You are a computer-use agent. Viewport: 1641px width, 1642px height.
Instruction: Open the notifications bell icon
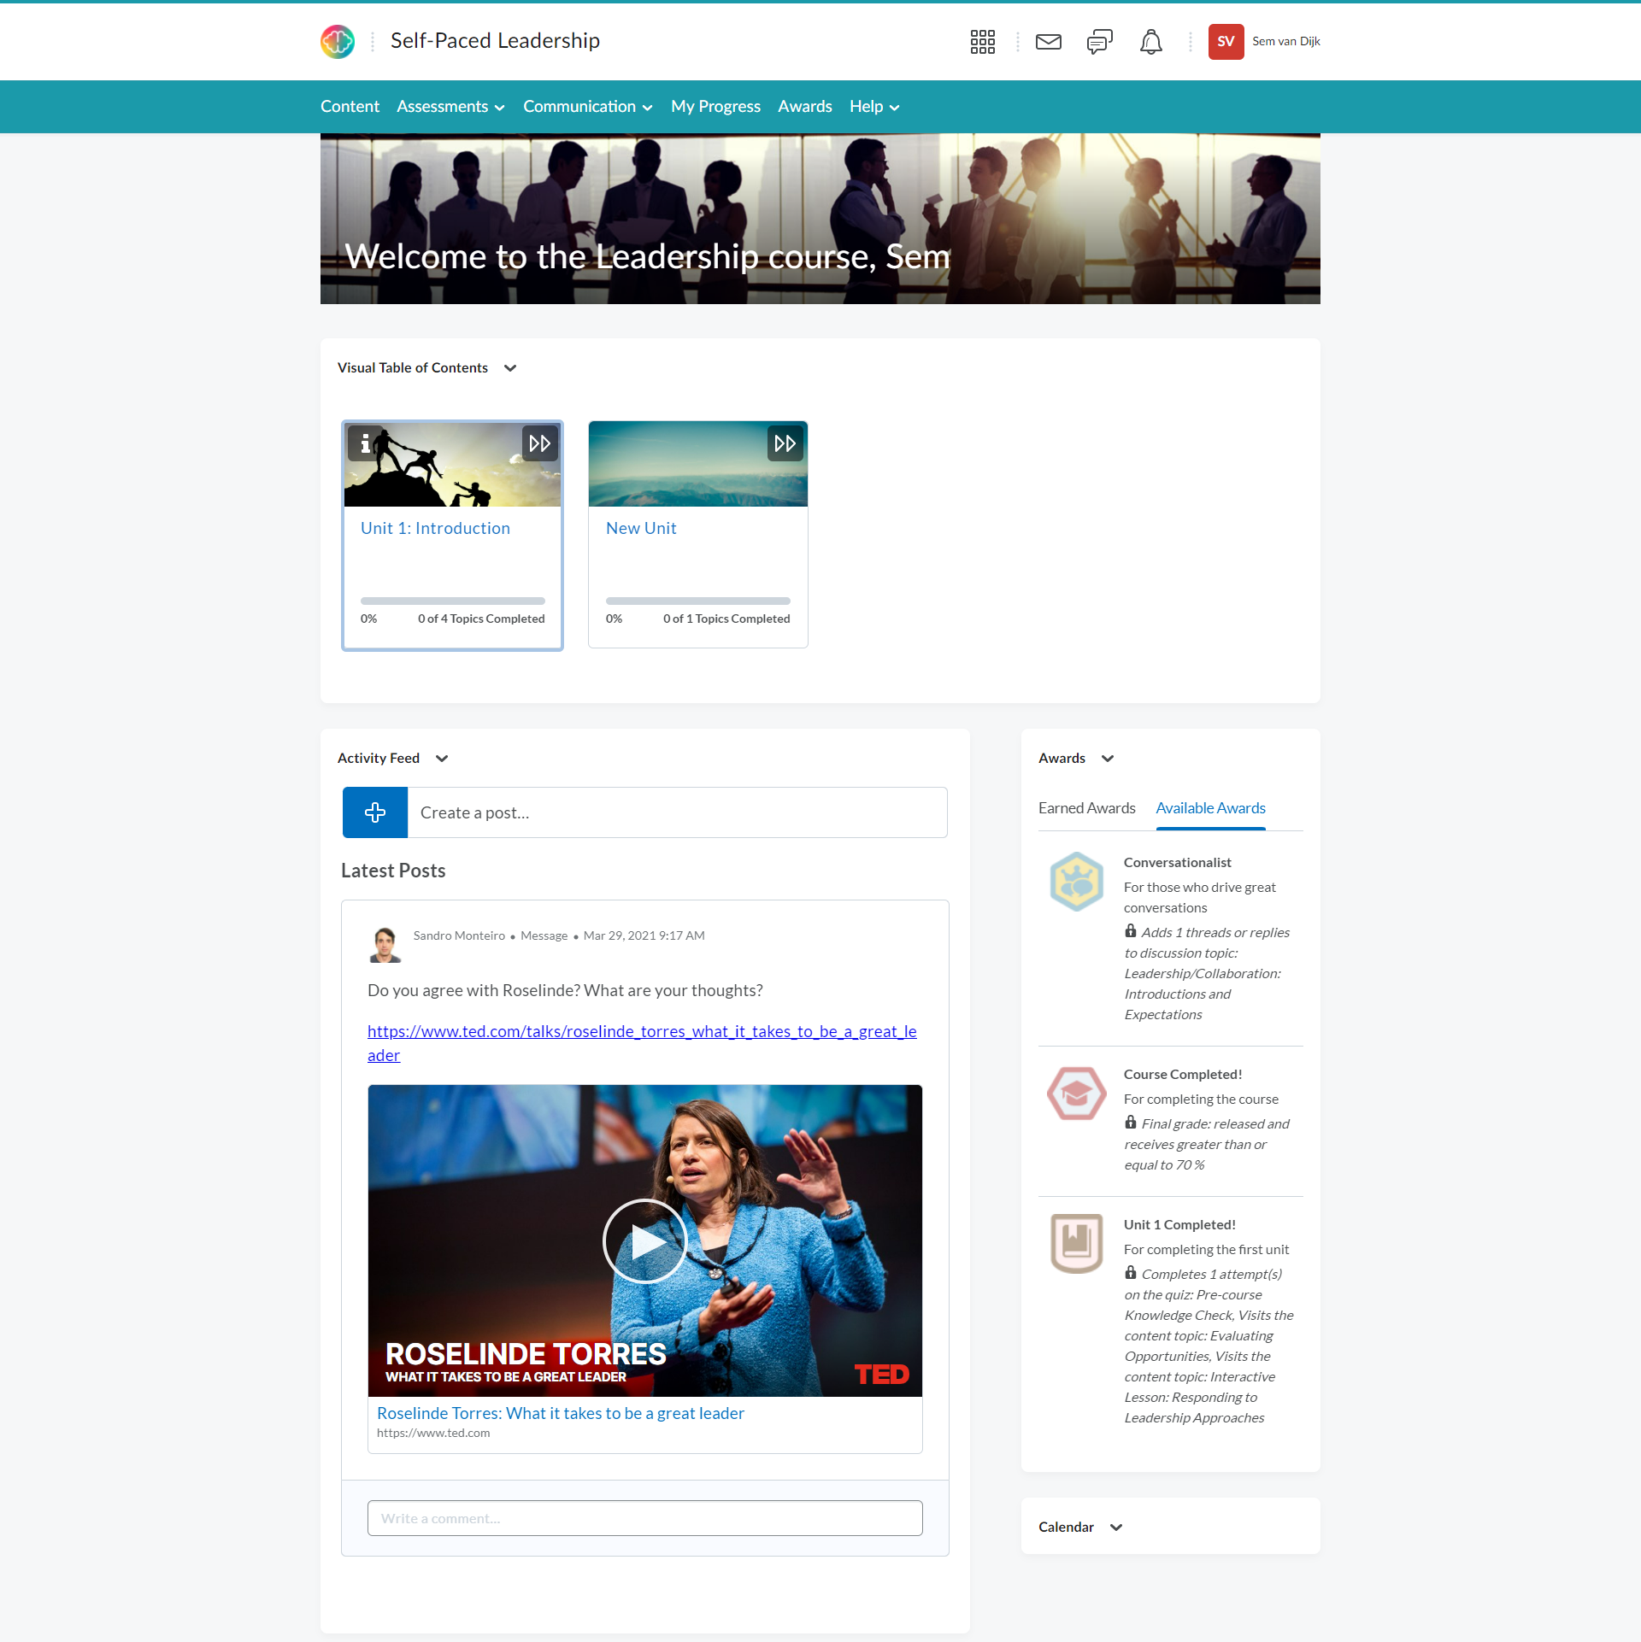[x=1151, y=41]
